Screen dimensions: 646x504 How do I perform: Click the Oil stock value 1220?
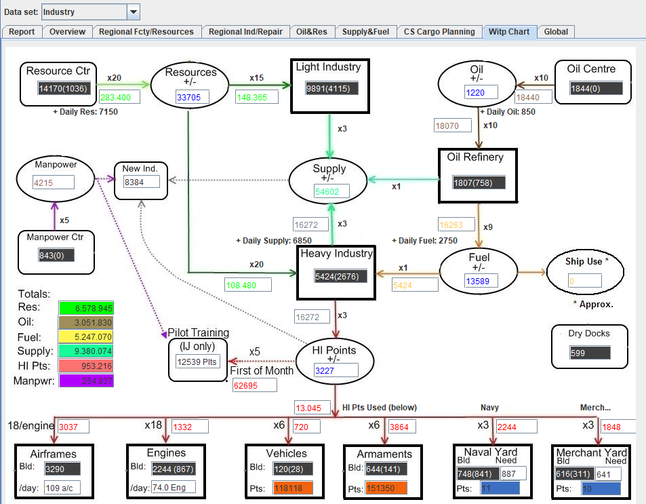(x=481, y=92)
